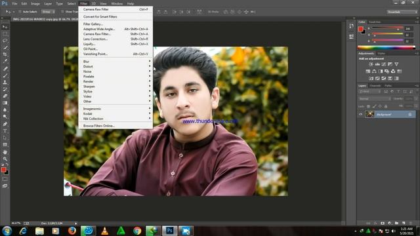Switch to the Swatches tab
The width and height of the screenshot is (420, 236).
(375, 22)
